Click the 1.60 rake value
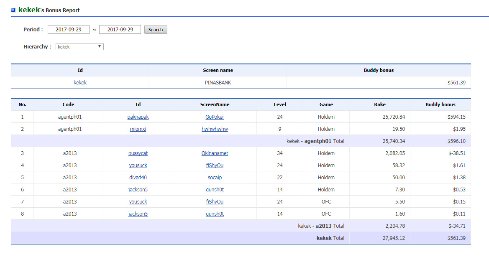Image resolution: width=489 pixels, height=257 pixels. pyautogui.click(x=400, y=214)
